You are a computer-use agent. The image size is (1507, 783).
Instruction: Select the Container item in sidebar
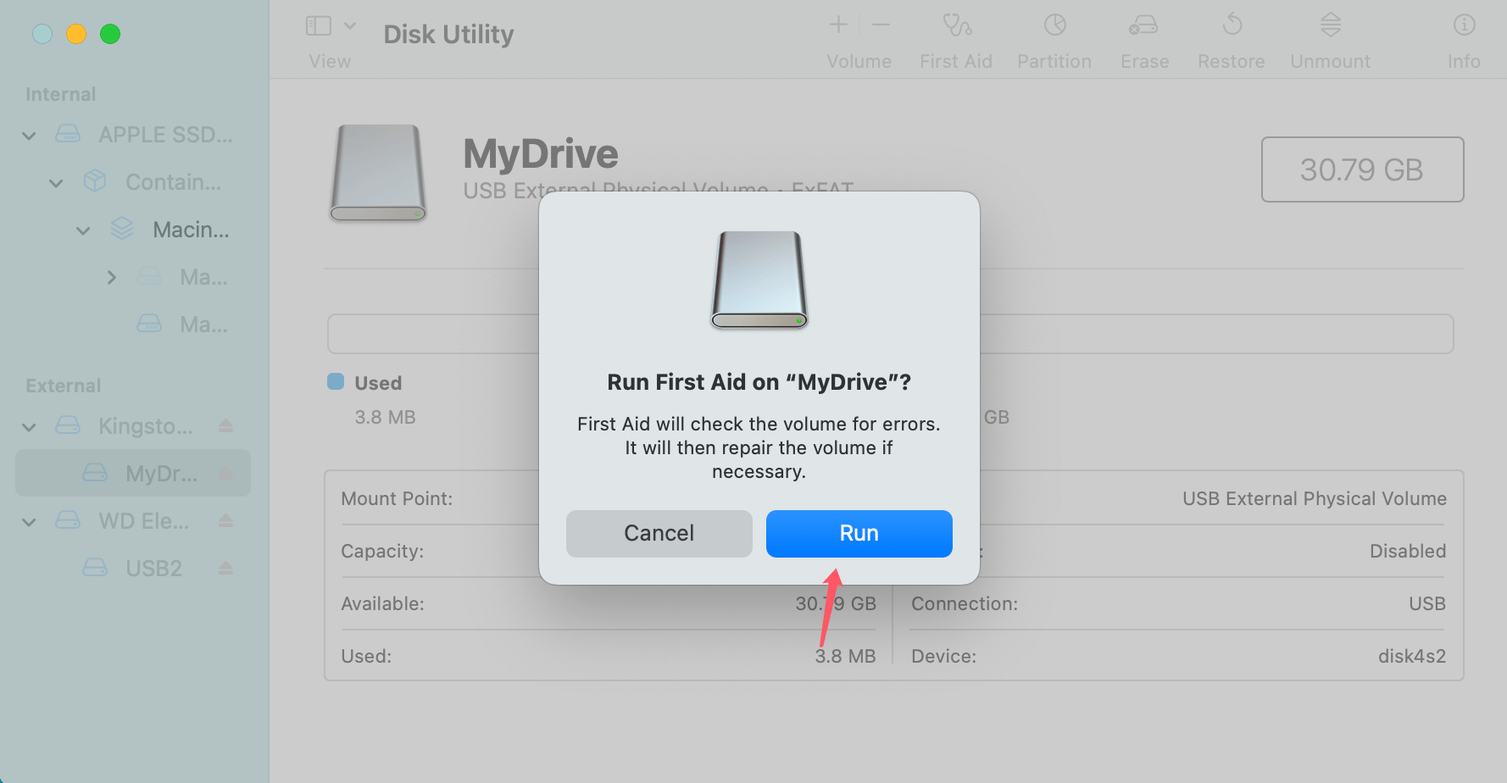pyautogui.click(x=174, y=181)
